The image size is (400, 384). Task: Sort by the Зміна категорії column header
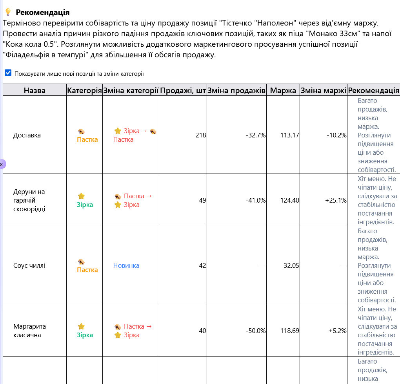[131, 90]
